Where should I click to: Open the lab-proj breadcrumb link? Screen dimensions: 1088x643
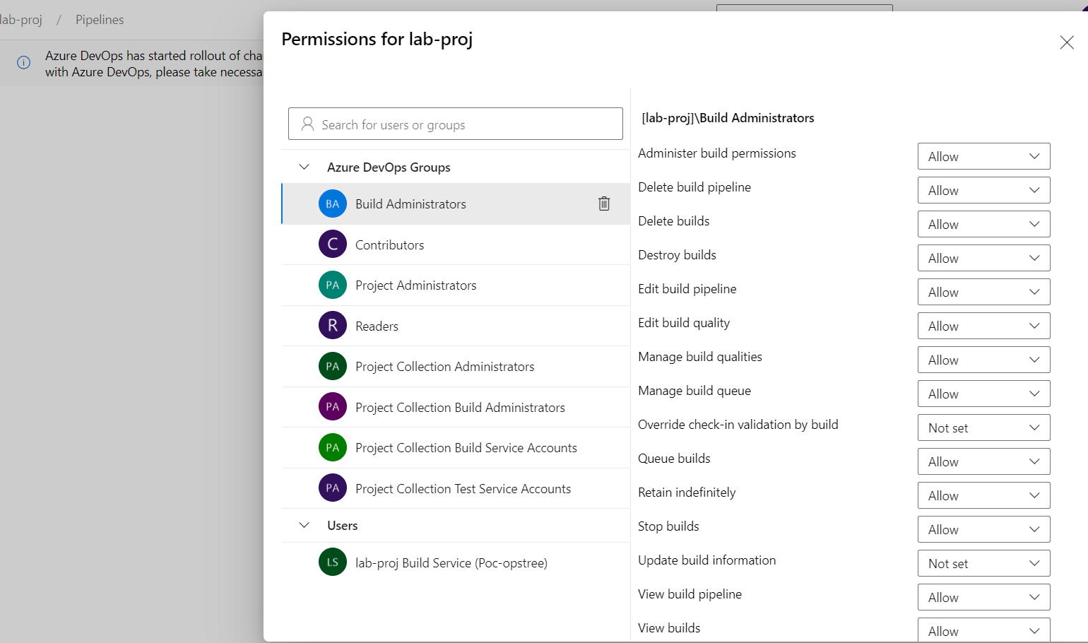coord(21,20)
